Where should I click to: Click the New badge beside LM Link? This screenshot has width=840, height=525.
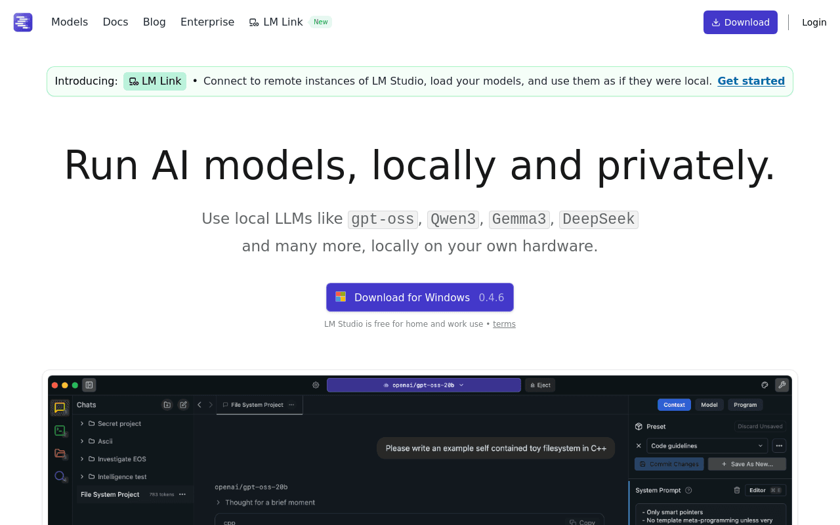320,22
